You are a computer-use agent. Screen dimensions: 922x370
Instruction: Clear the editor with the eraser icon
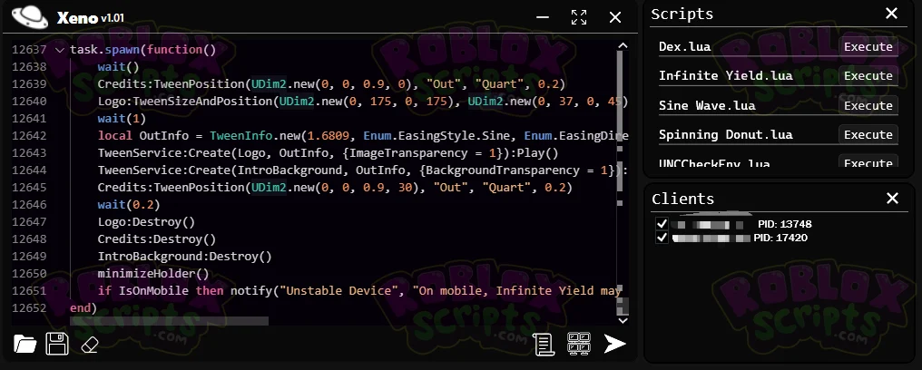coord(89,345)
